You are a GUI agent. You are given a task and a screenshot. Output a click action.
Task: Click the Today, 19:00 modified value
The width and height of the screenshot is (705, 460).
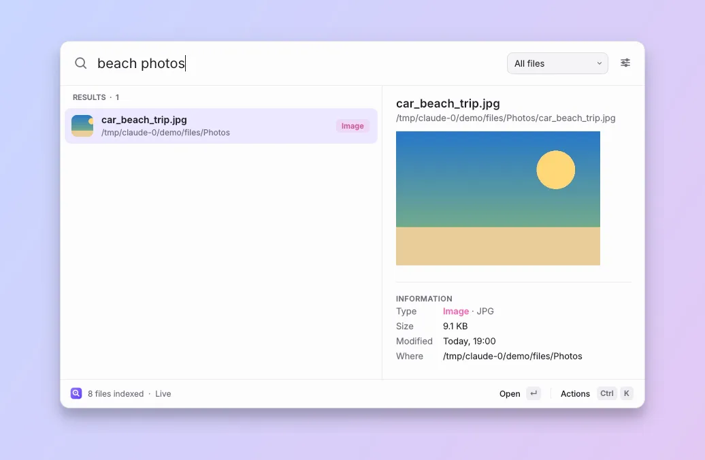(470, 342)
